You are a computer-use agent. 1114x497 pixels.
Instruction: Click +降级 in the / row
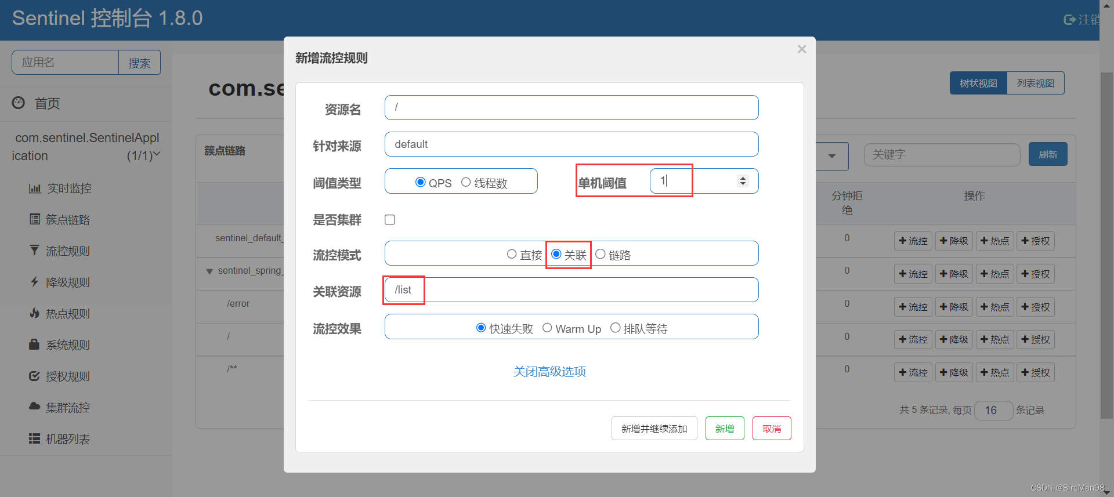(954, 339)
